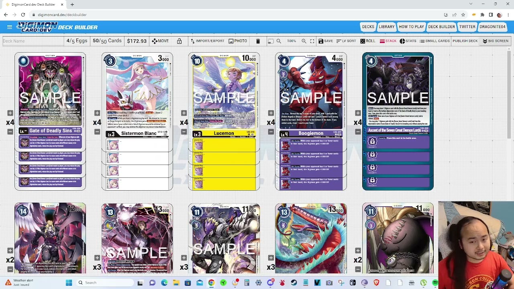
Task: Reload the browser page
Action: [23, 15]
